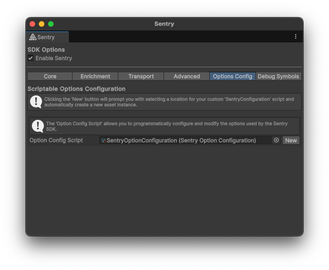This screenshot has height=270, width=329.
Task: Click the info icon beside 'Option Config Script' hint
Action: (38, 126)
